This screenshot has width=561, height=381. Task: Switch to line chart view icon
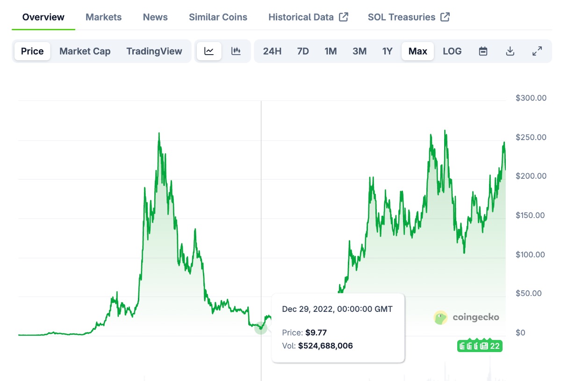209,51
